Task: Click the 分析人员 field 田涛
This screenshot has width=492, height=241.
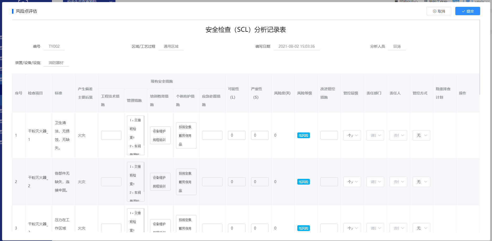Action: click(397, 46)
